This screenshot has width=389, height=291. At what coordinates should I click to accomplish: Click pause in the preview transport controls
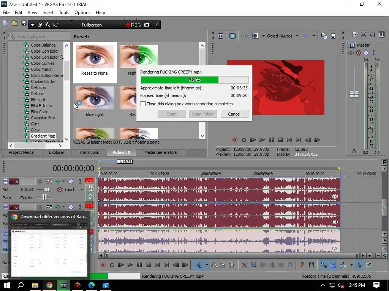pyautogui.click(x=271, y=140)
